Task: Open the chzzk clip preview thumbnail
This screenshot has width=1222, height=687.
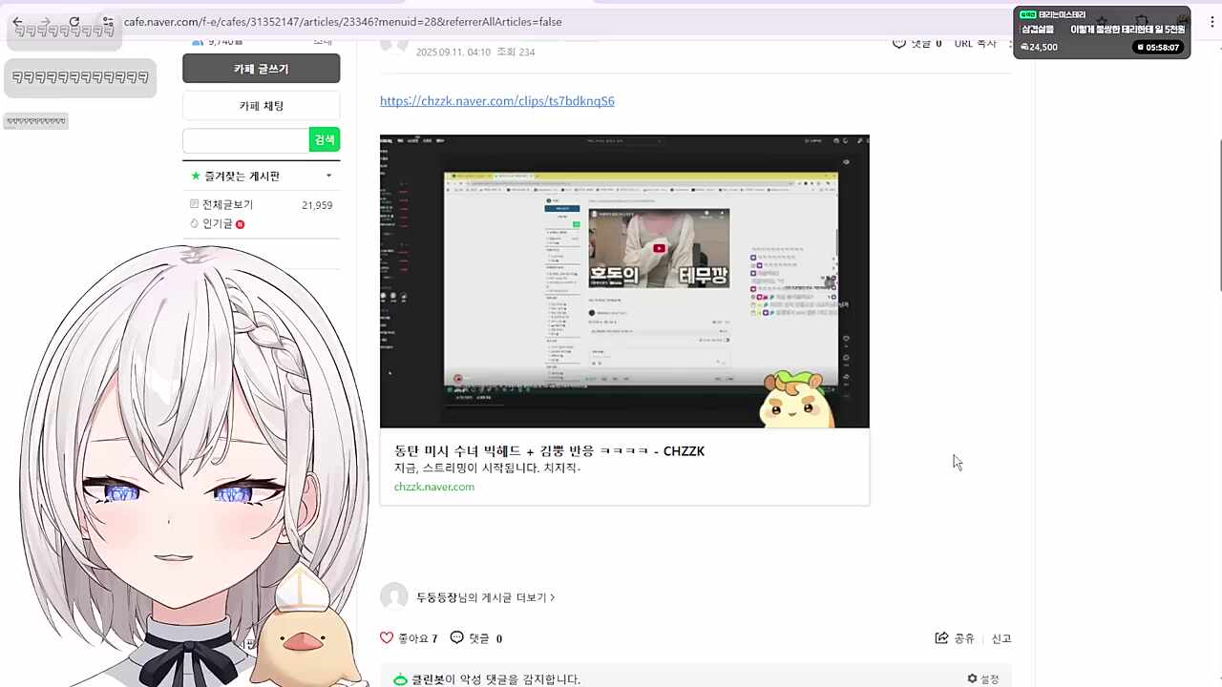Action: tap(624, 281)
